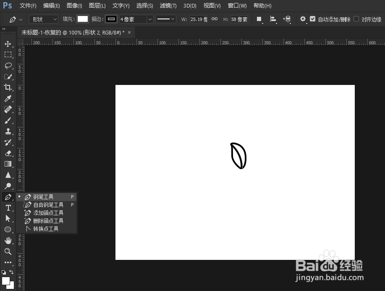Reset default foreground and background colors
The height and width of the screenshot is (291, 385).
pyautogui.click(x=4, y=272)
